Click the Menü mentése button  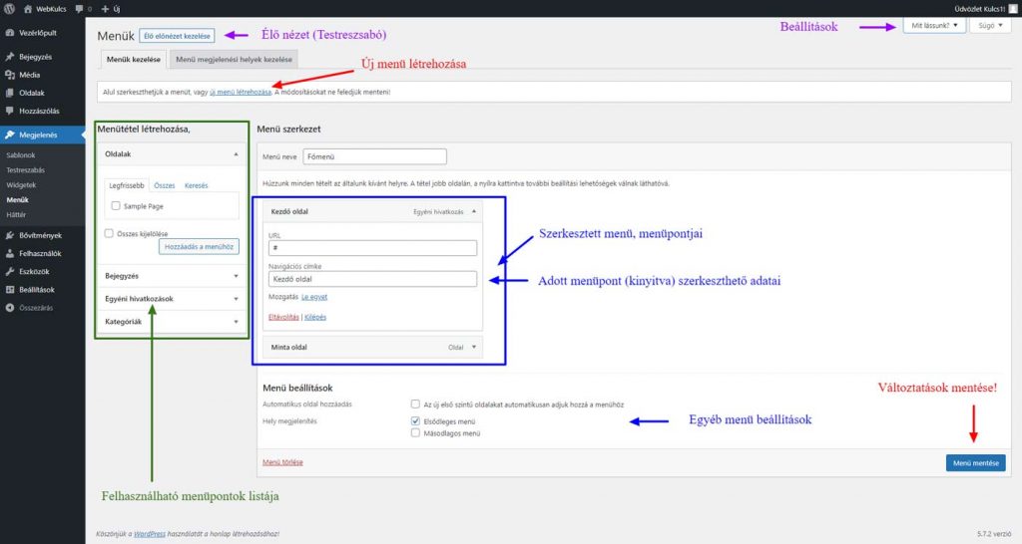pos(976,462)
